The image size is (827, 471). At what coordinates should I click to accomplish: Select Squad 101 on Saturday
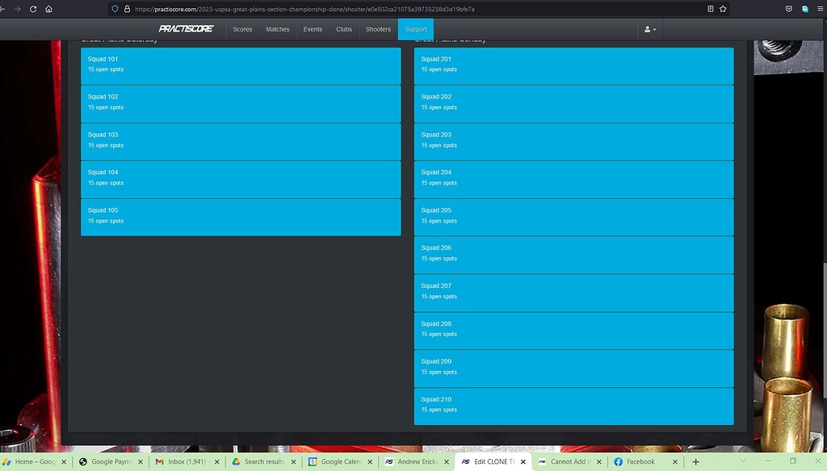(241, 65)
